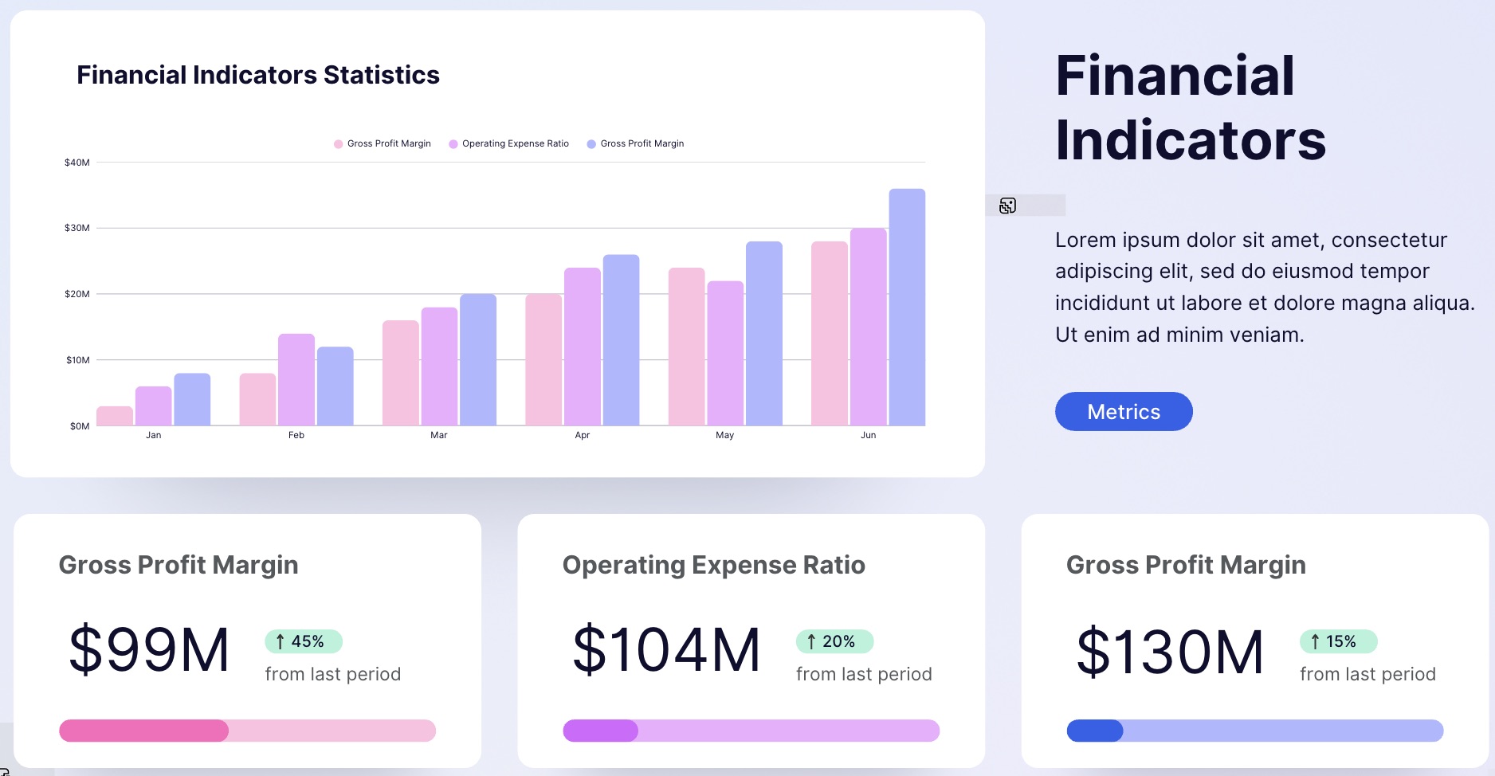Click the pink legend dot for Gross Profit Margin
The image size is (1495, 776).
pyautogui.click(x=338, y=143)
